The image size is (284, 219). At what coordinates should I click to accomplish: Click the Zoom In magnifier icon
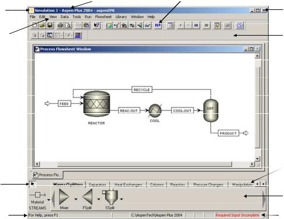pyautogui.click(x=34, y=36)
